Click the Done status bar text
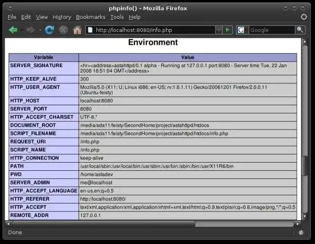315x244 pixels. tap(15, 232)
